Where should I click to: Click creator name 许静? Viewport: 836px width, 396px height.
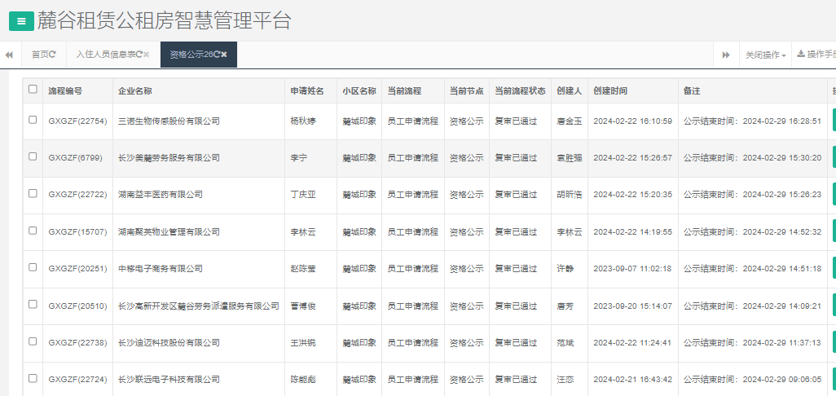coord(565,269)
